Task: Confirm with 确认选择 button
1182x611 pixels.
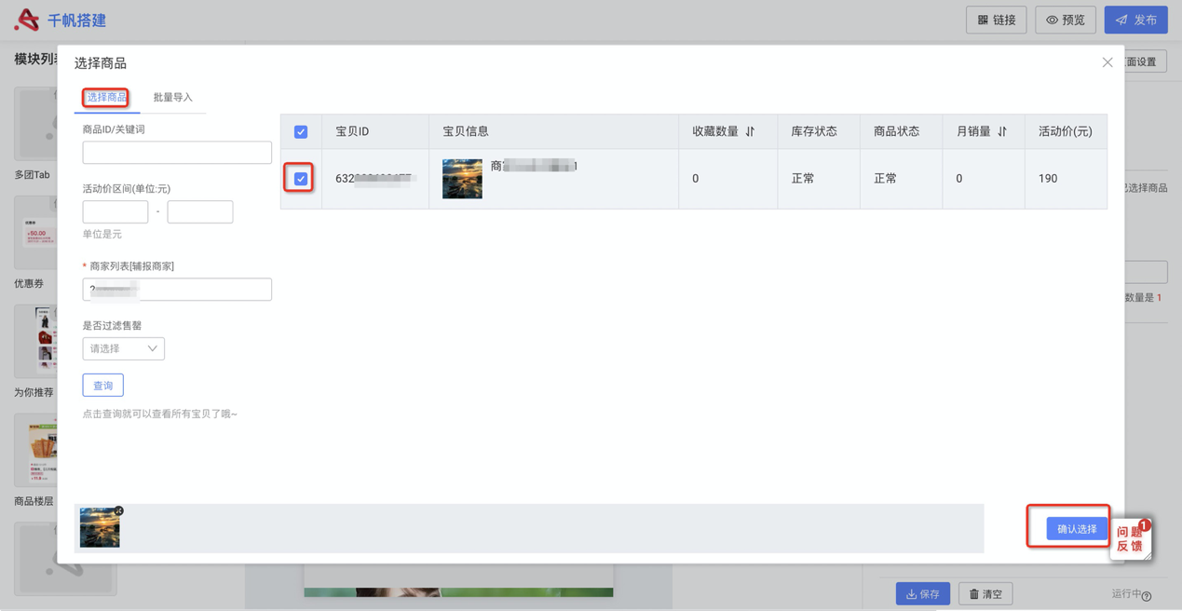Action: 1076,529
